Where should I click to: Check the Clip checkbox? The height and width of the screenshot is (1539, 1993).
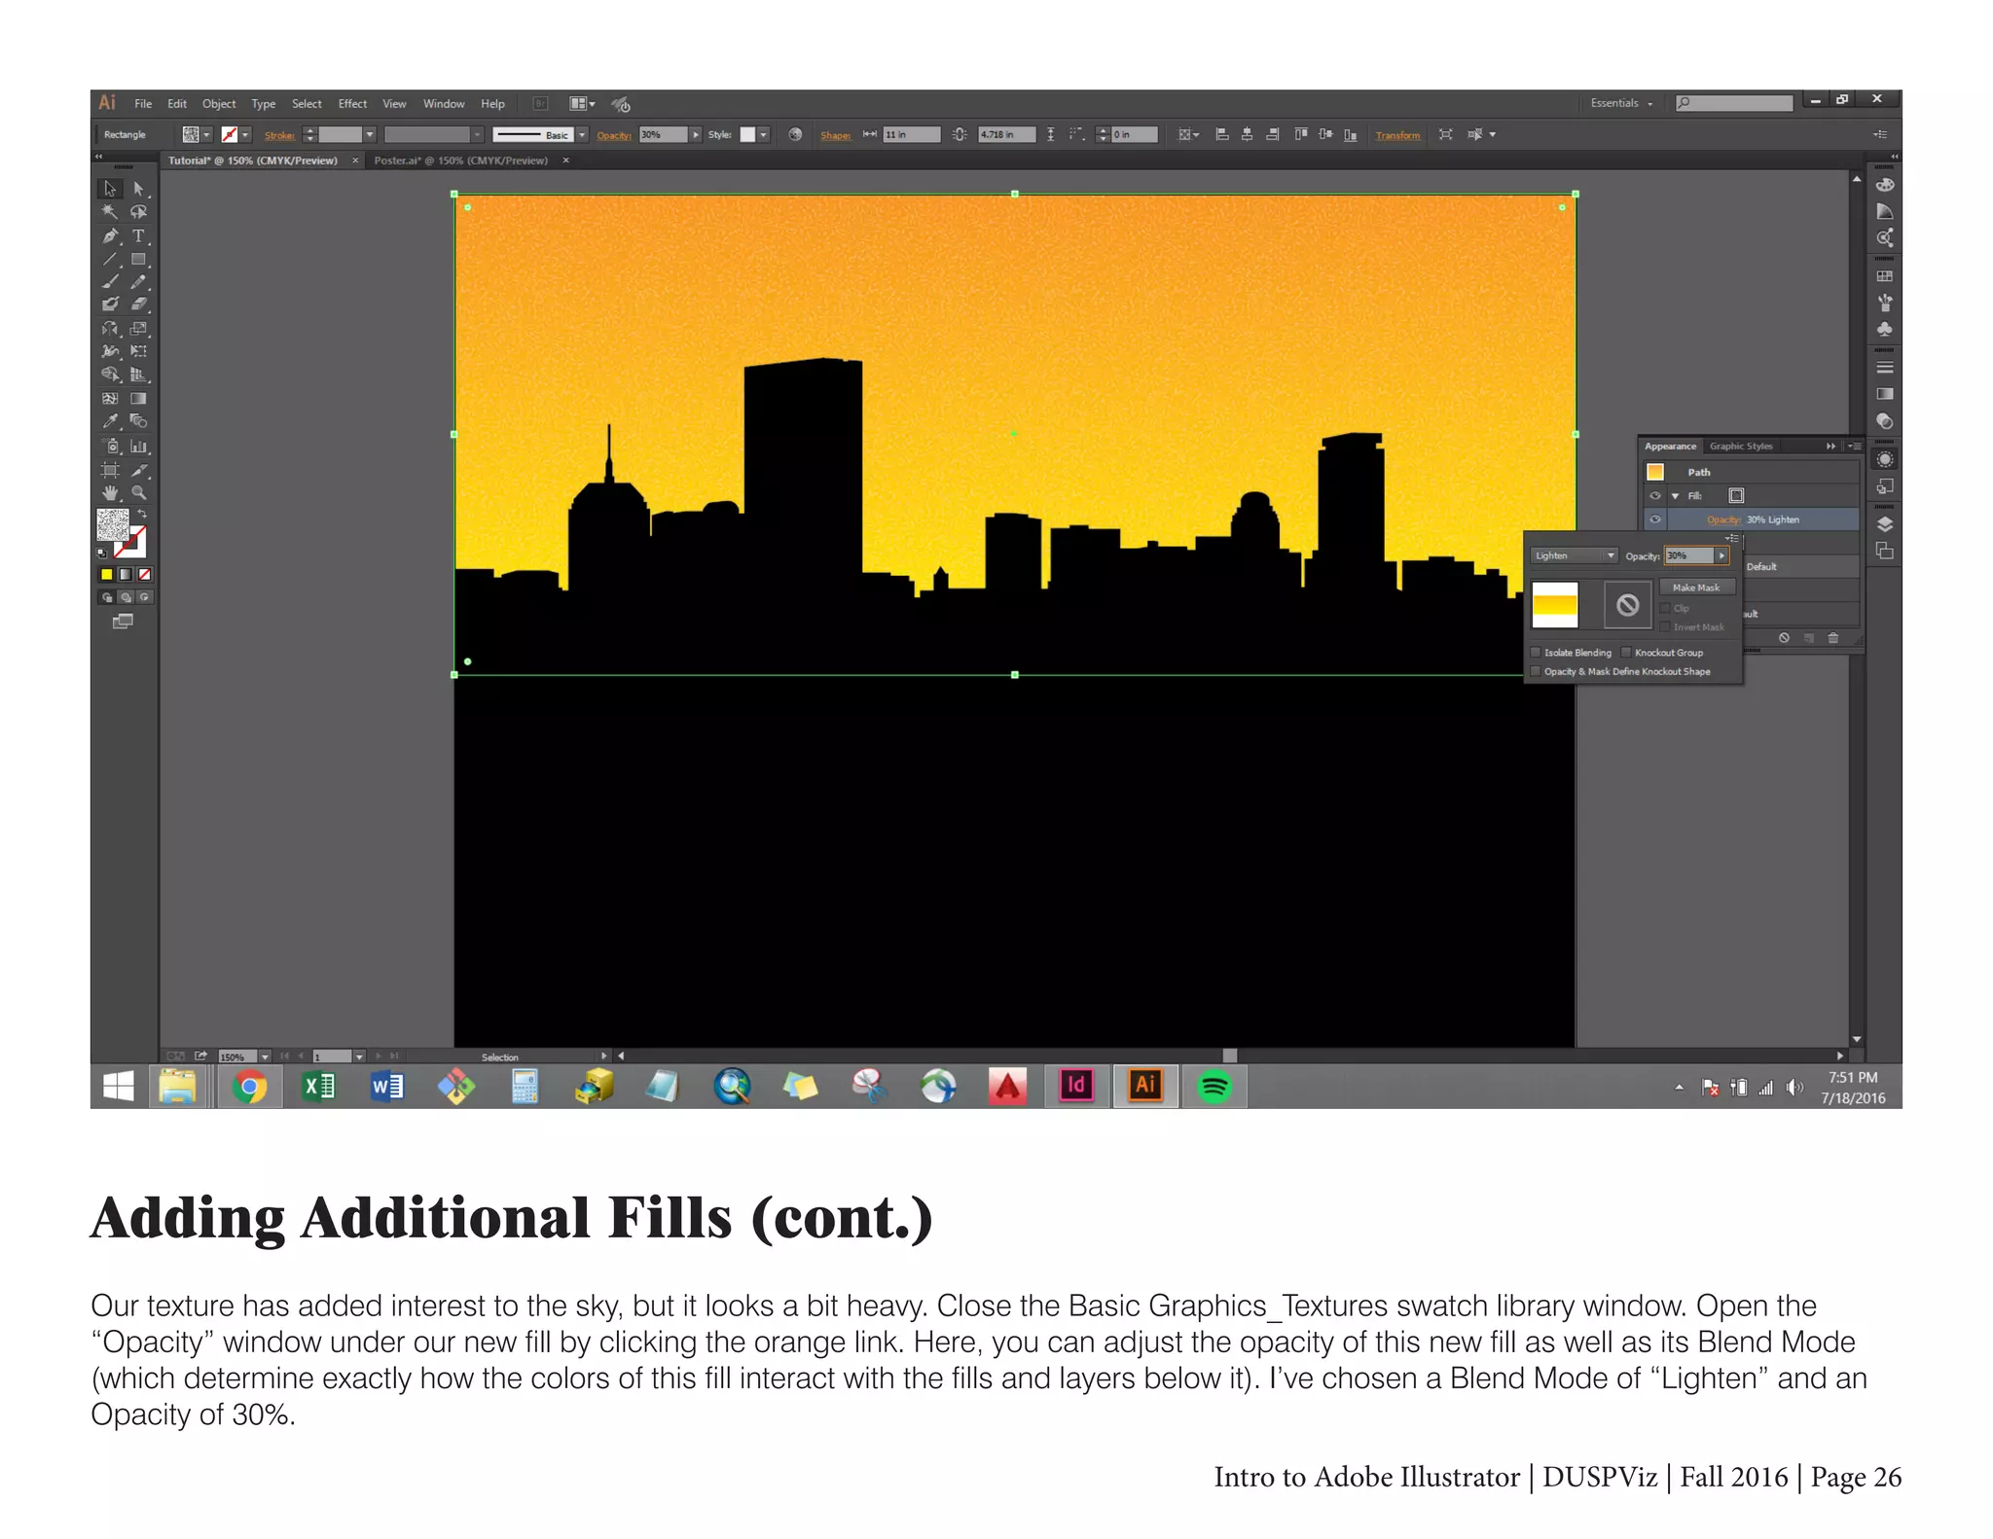(1665, 608)
